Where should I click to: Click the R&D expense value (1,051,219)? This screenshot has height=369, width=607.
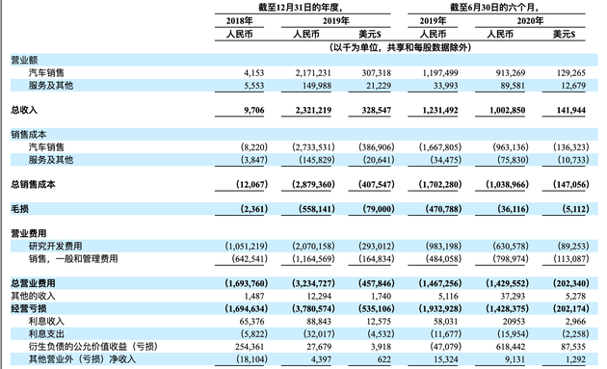[247, 246]
